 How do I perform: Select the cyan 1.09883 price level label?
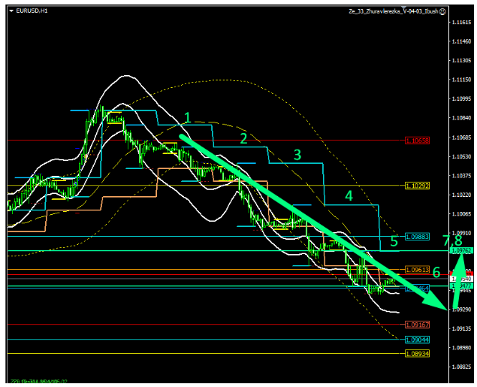(x=417, y=236)
